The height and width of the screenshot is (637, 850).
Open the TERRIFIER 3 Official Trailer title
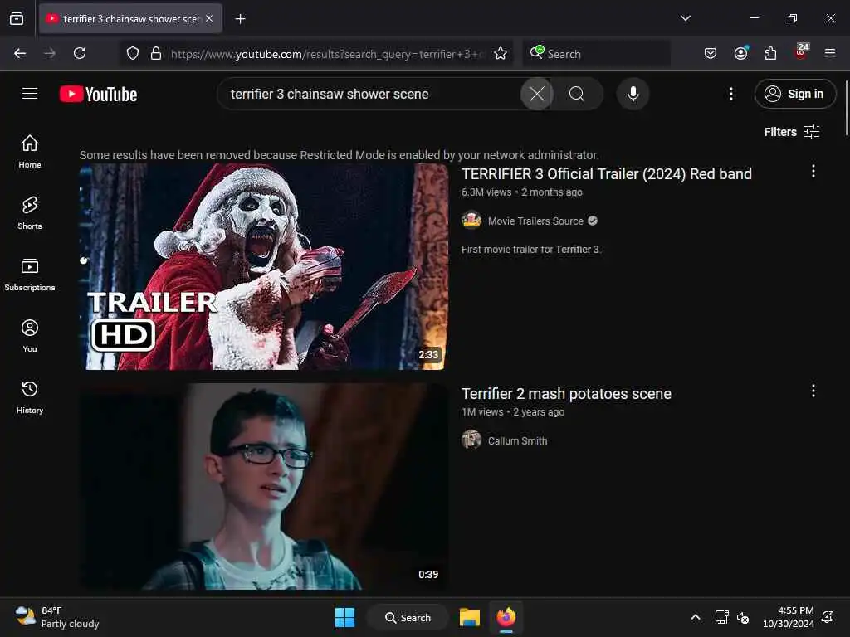pyautogui.click(x=606, y=174)
